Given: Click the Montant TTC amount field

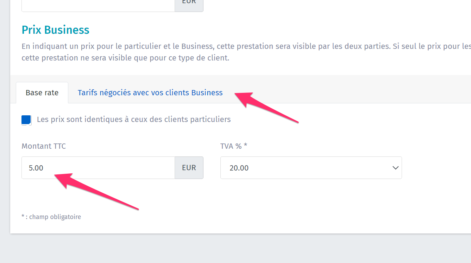Looking at the screenshot, I should point(98,168).
